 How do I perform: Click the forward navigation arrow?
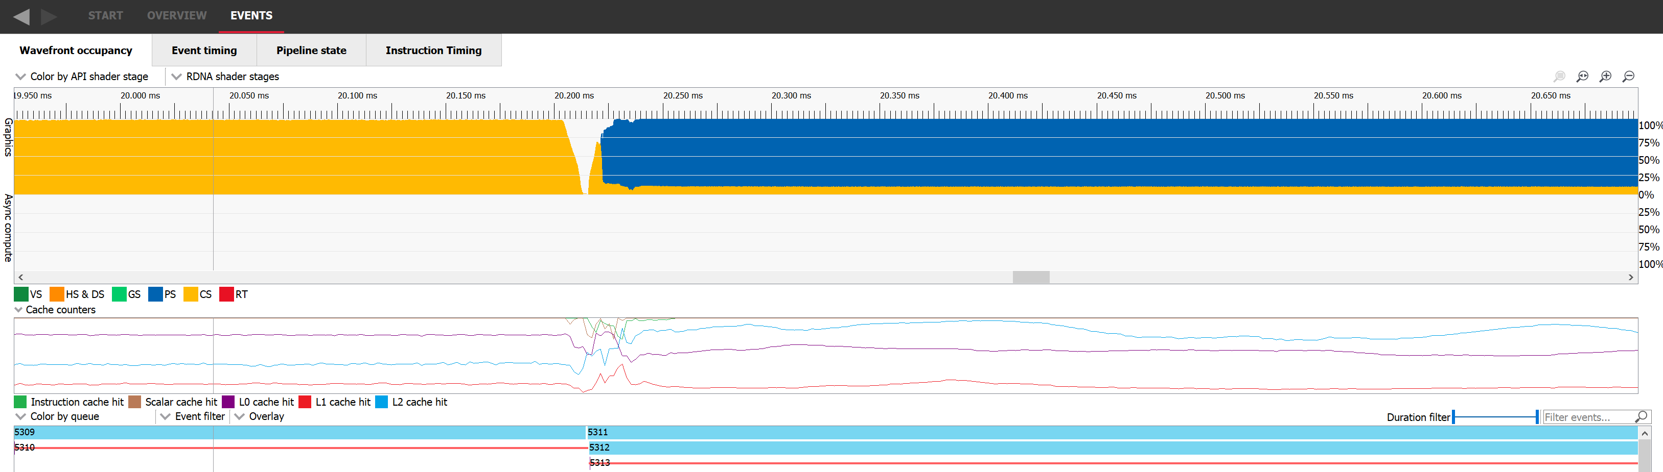click(x=49, y=16)
